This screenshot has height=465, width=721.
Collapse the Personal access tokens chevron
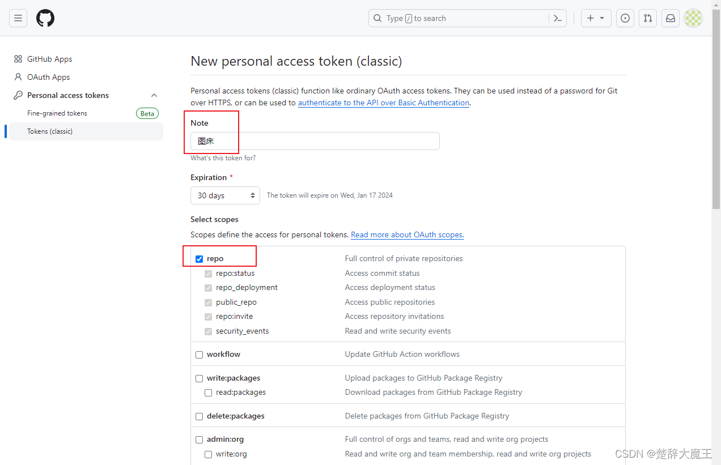154,95
